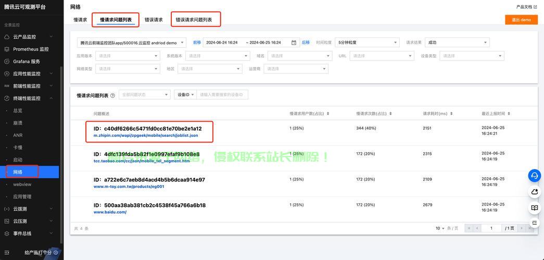Select 崩溃 in the sidebar
This screenshot has height=260, width=544.
[18, 123]
